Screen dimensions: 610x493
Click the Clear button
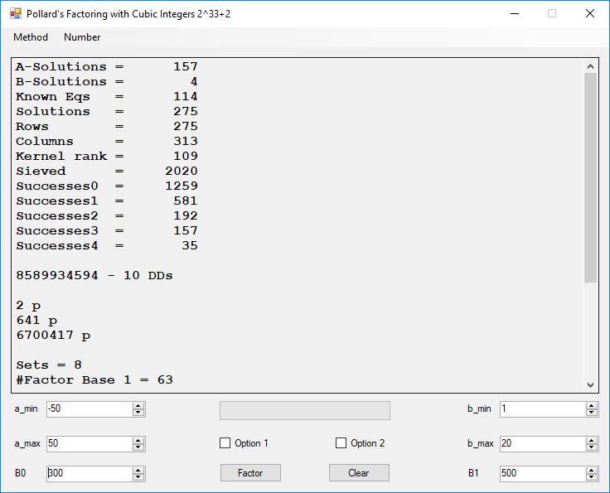[359, 473]
